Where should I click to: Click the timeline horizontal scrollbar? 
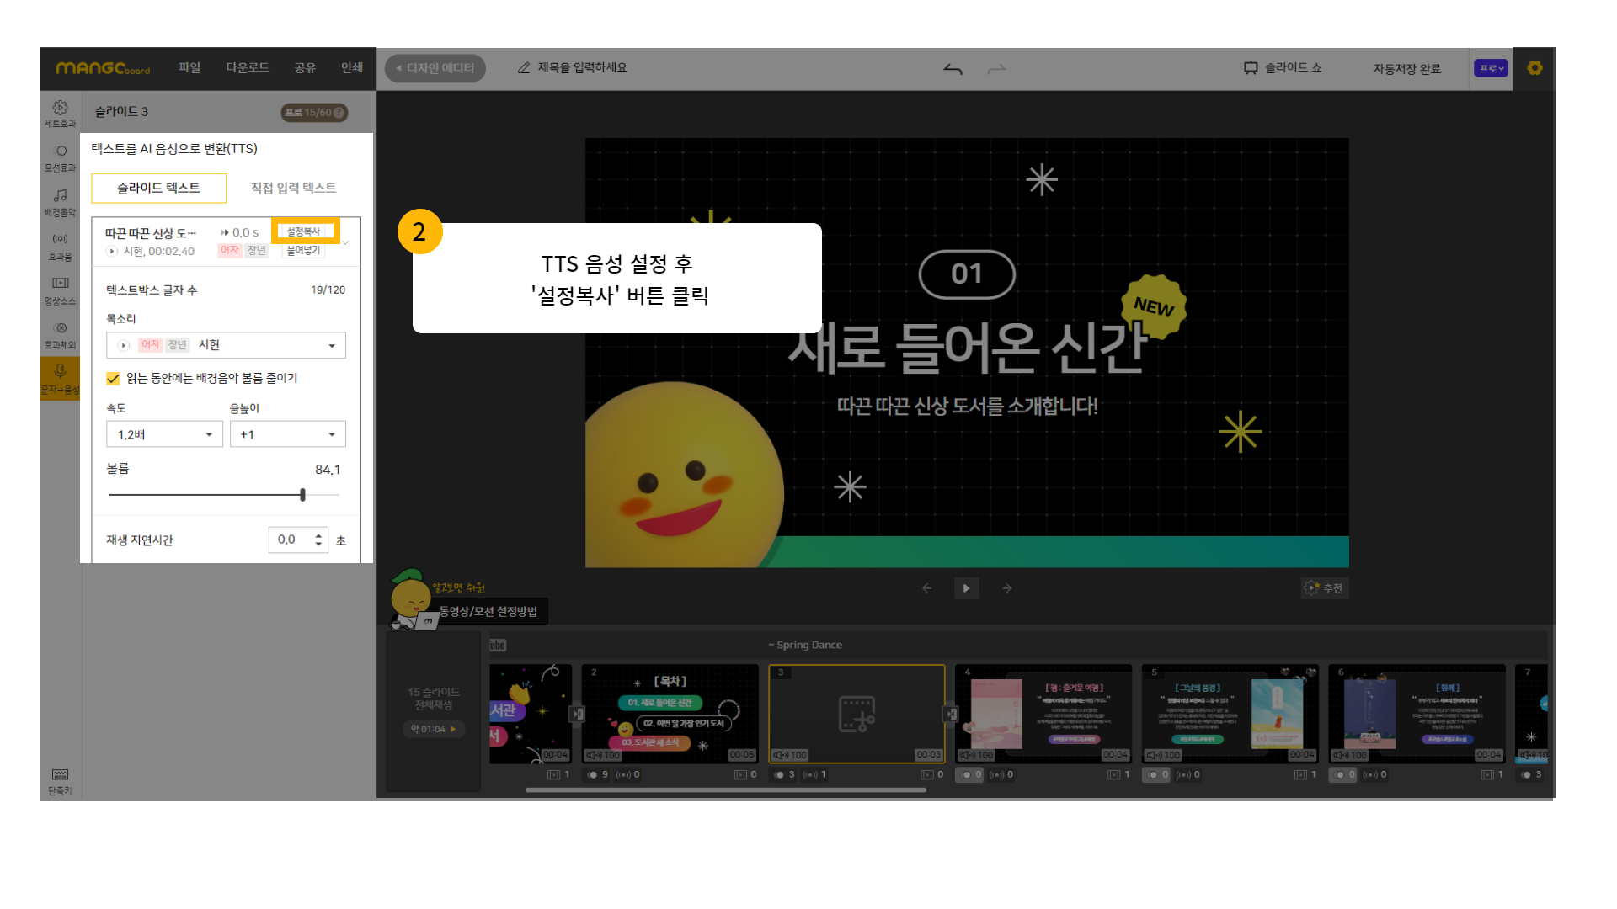726,790
